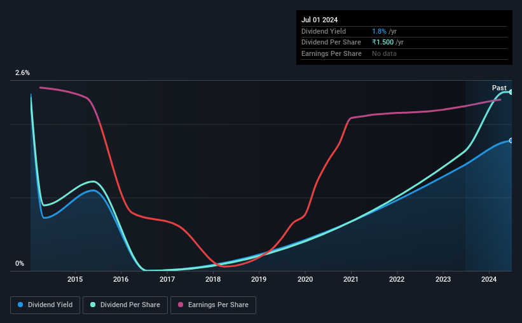Click the 2020 x-axis label
The width and height of the screenshot is (522, 323).
tap(305, 279)
